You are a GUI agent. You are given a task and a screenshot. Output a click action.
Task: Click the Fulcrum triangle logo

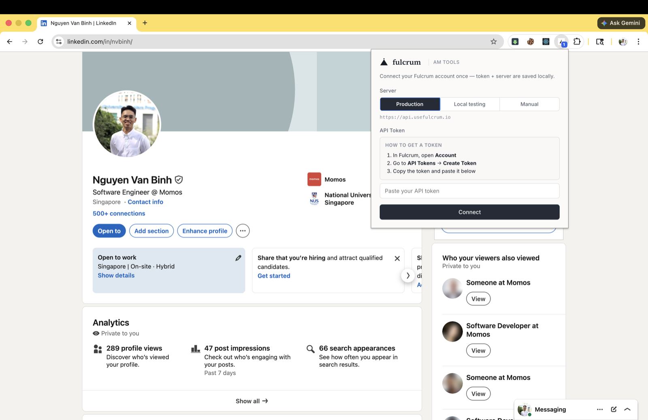pyautogui.click(x=384, y=62)
